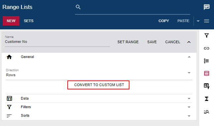Open the table filter sidebar icon
This screenshot has width=214, height=126.
click(206, 86)
